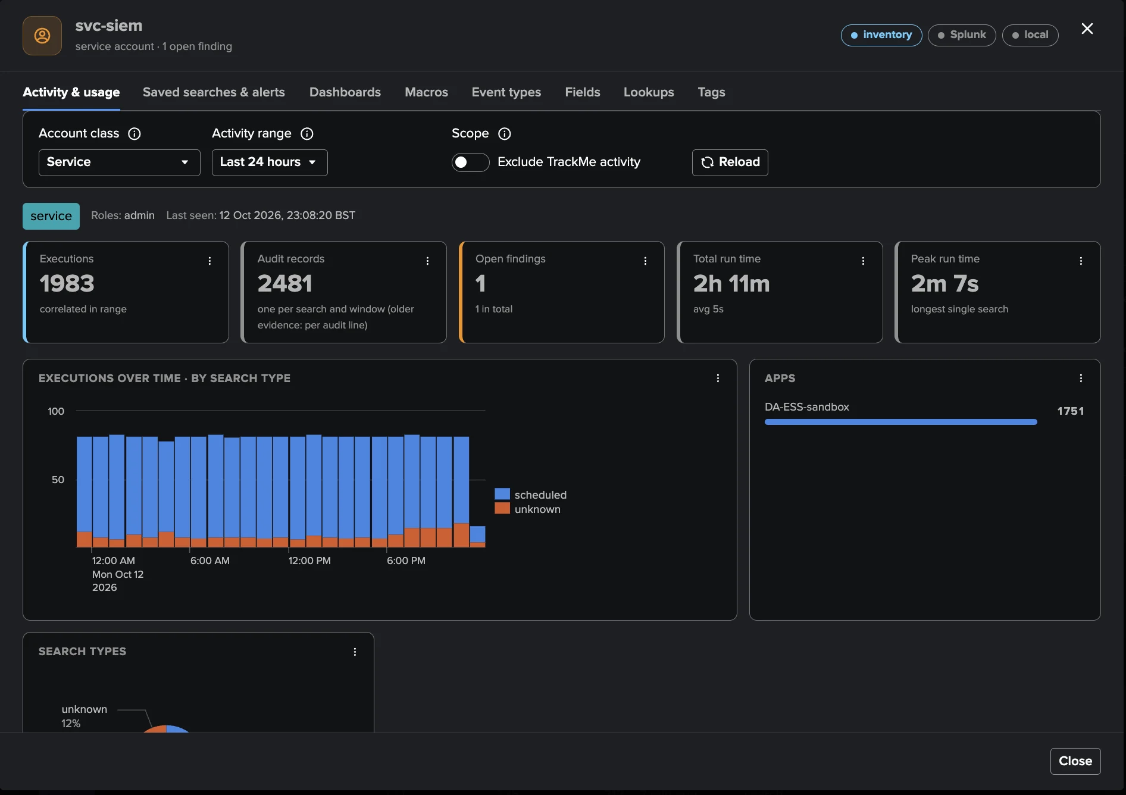Click the Splunk pill badge
The height and width of the screenshot is (795, 1126).
[x=961, y=35]
